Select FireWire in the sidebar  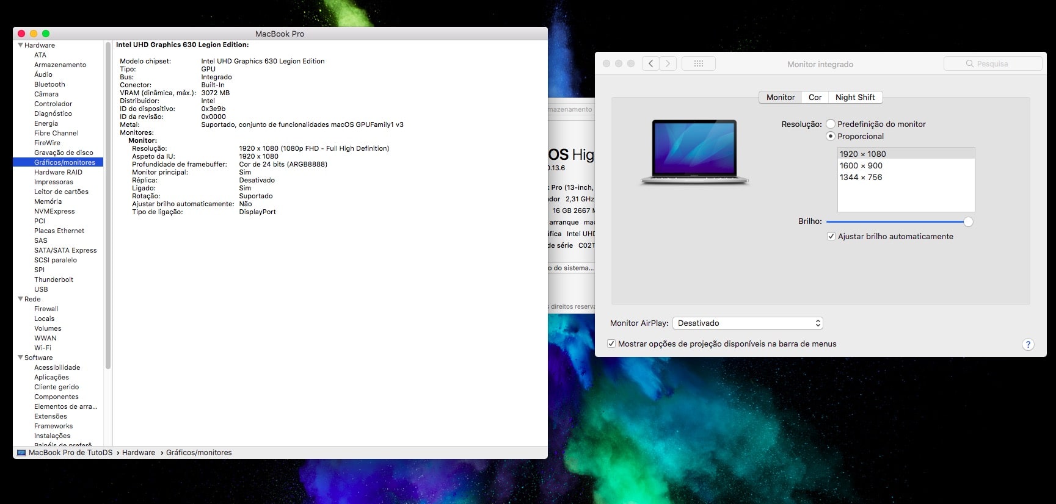(47, 143)
